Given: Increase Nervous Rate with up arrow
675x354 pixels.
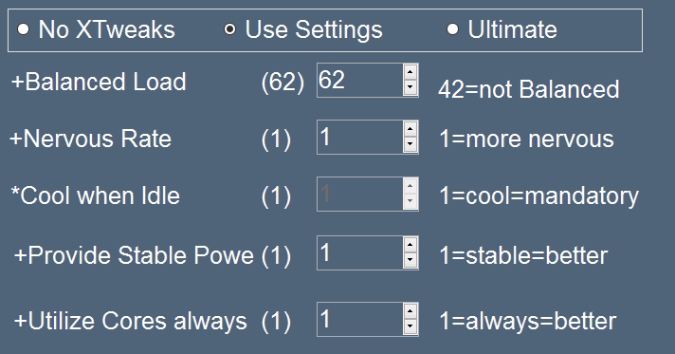Looking at the screenshot, I should point(410,129).
